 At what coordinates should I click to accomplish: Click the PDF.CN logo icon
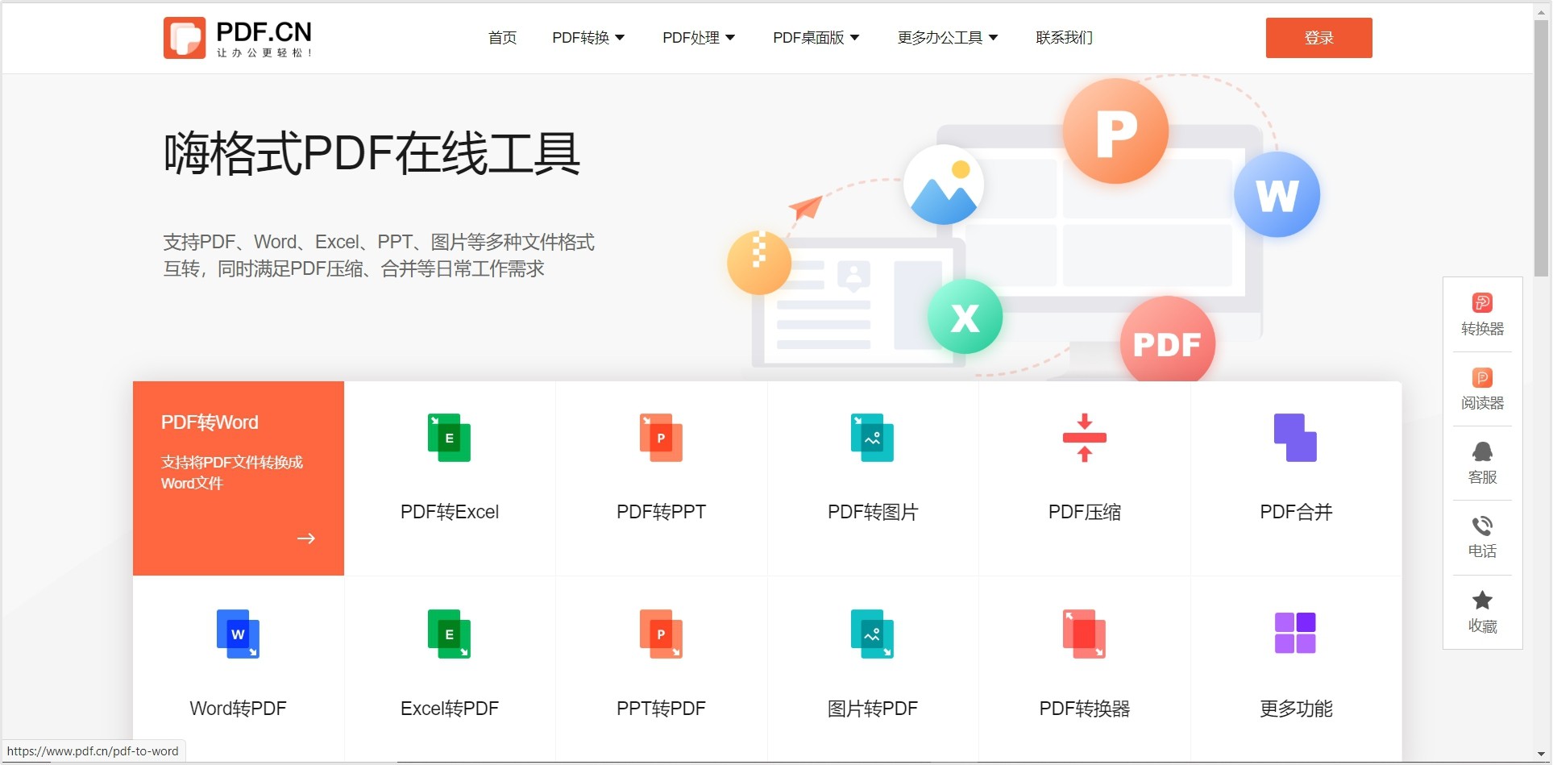185,38
